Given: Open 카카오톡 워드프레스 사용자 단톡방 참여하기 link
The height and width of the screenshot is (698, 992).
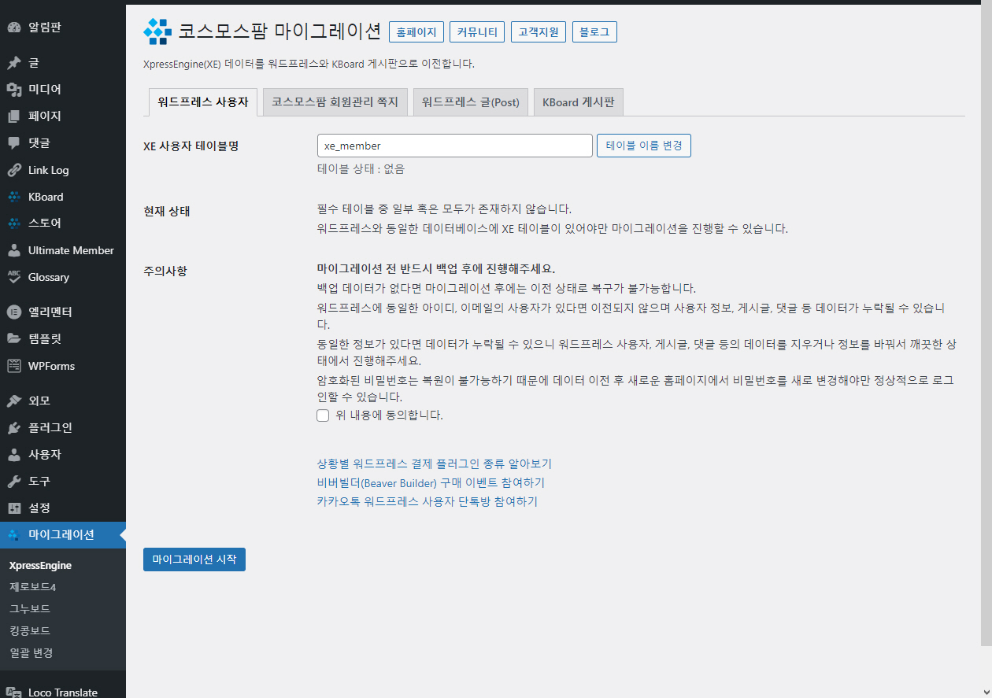Looking at the screenshot, I should click(x=427, y=501).
